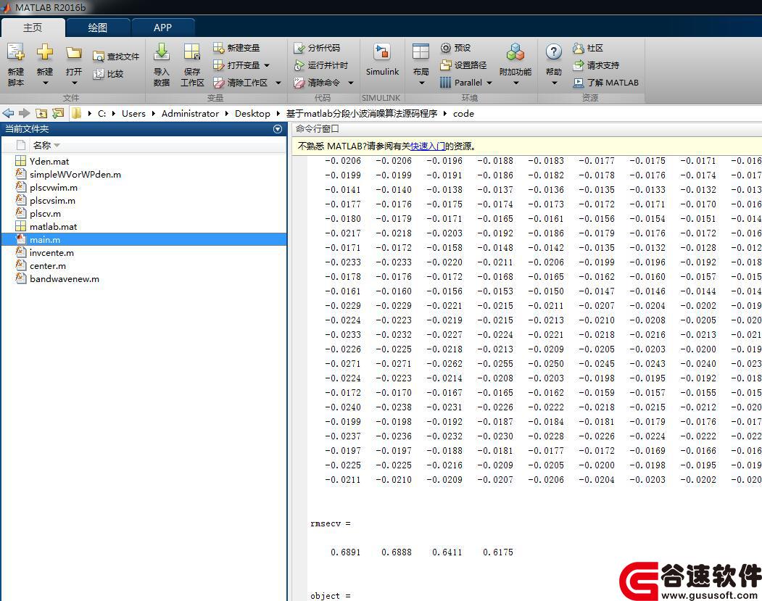Click the browse for folder icon
Image resolution: width=762 pixels, height=601 pixels.
tap(58, 114)
